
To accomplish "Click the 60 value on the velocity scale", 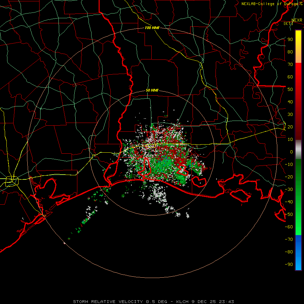I will coord(290,77).
